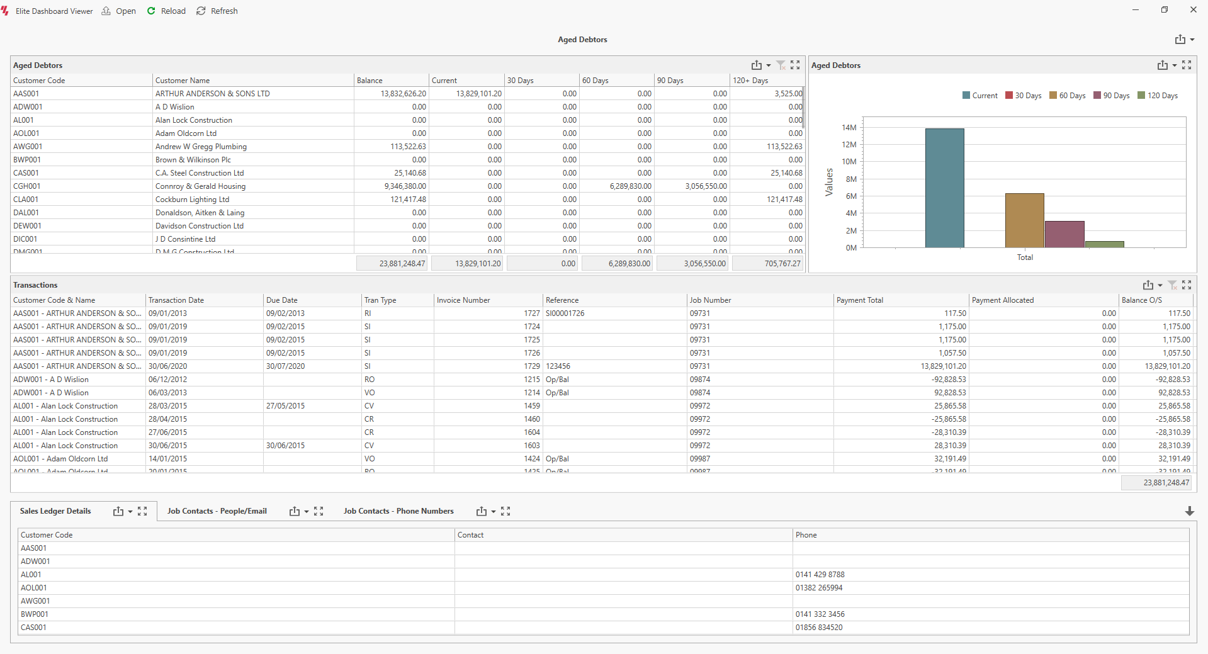Open export dropdown on Sales Ledger Details tab
The width and height of the screenshot is (1208, 654).
tap(130, 511)
